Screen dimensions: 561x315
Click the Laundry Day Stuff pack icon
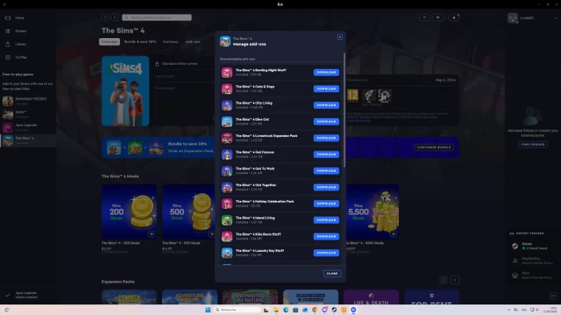(227, 253)
